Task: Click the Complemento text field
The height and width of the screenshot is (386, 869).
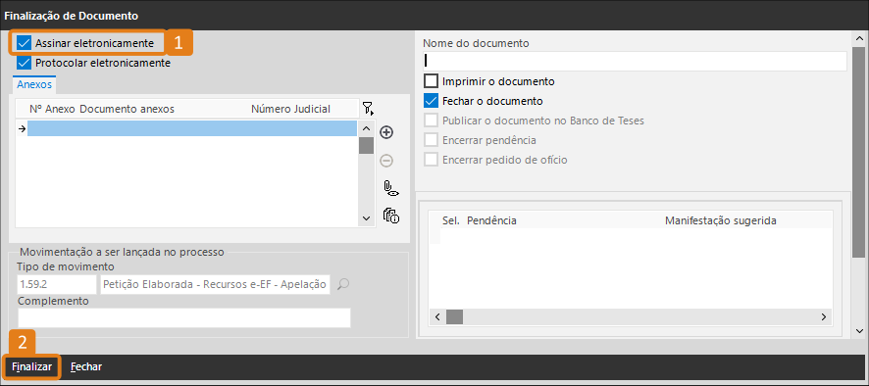Action: coord(184,317)
